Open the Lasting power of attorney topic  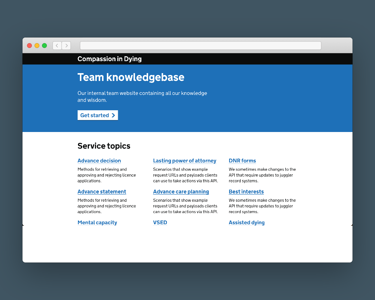coord(184,160)
